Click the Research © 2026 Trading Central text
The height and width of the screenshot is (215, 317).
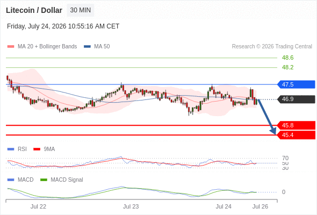point(272,47)
